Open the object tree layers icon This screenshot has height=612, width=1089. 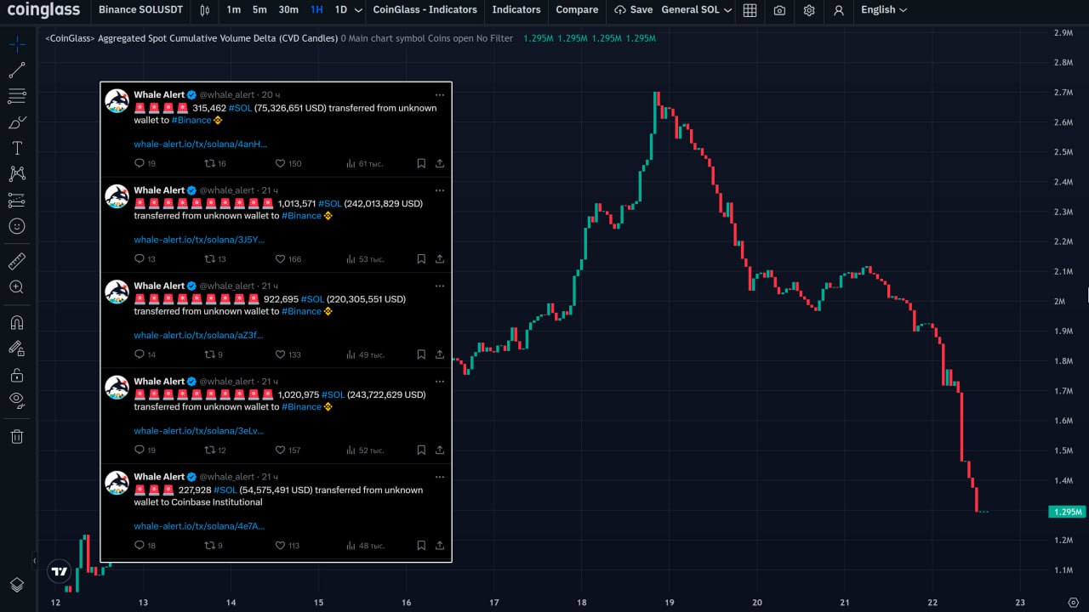point(17,585)
